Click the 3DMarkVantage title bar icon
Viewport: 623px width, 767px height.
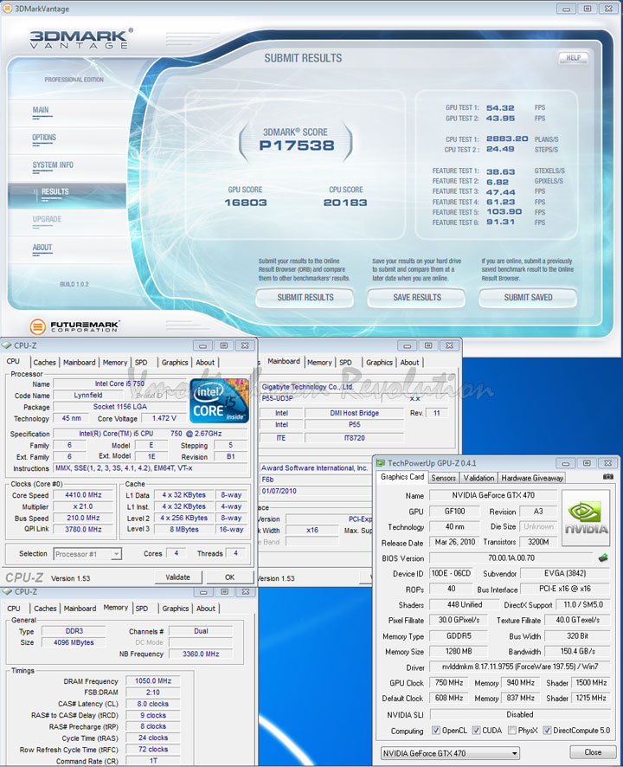pyautogui.click(x=7, y=9)
